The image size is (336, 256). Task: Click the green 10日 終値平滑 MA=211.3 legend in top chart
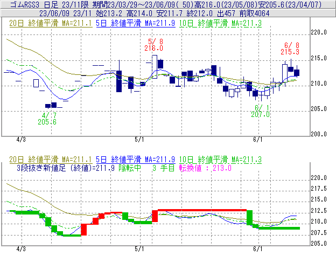pos(220,23)
